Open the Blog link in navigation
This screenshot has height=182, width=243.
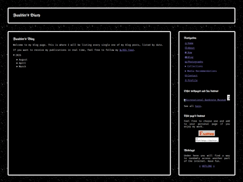click(x=189, y=57)
